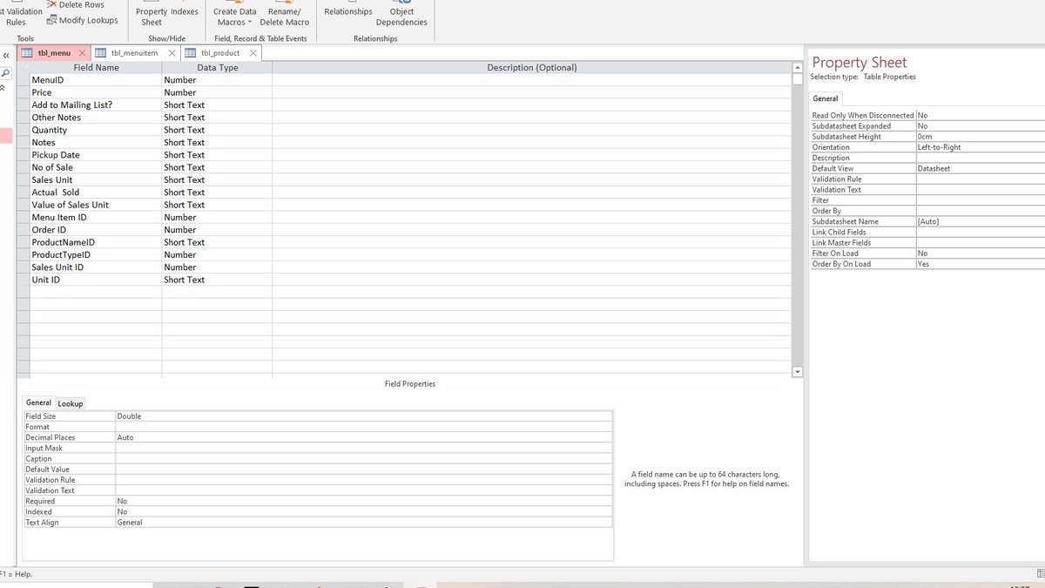The height and width of the screenshot is (588, 1045).
Task: Click the Field Name column header
Action: pos(96,67)
